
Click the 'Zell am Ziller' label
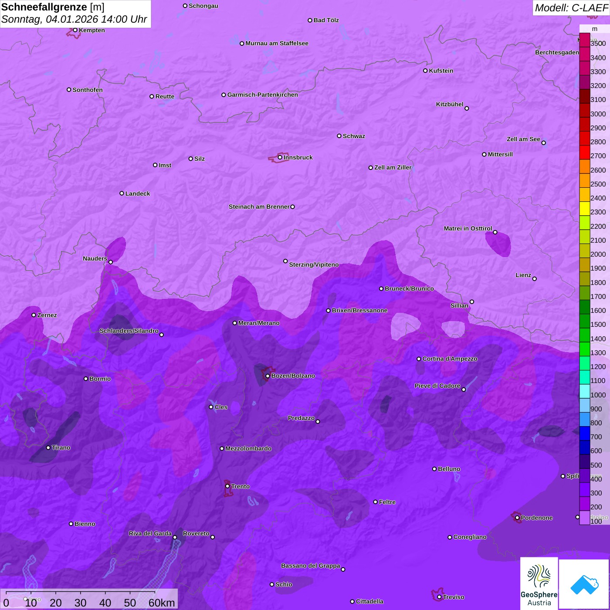[x=393, y=167]
